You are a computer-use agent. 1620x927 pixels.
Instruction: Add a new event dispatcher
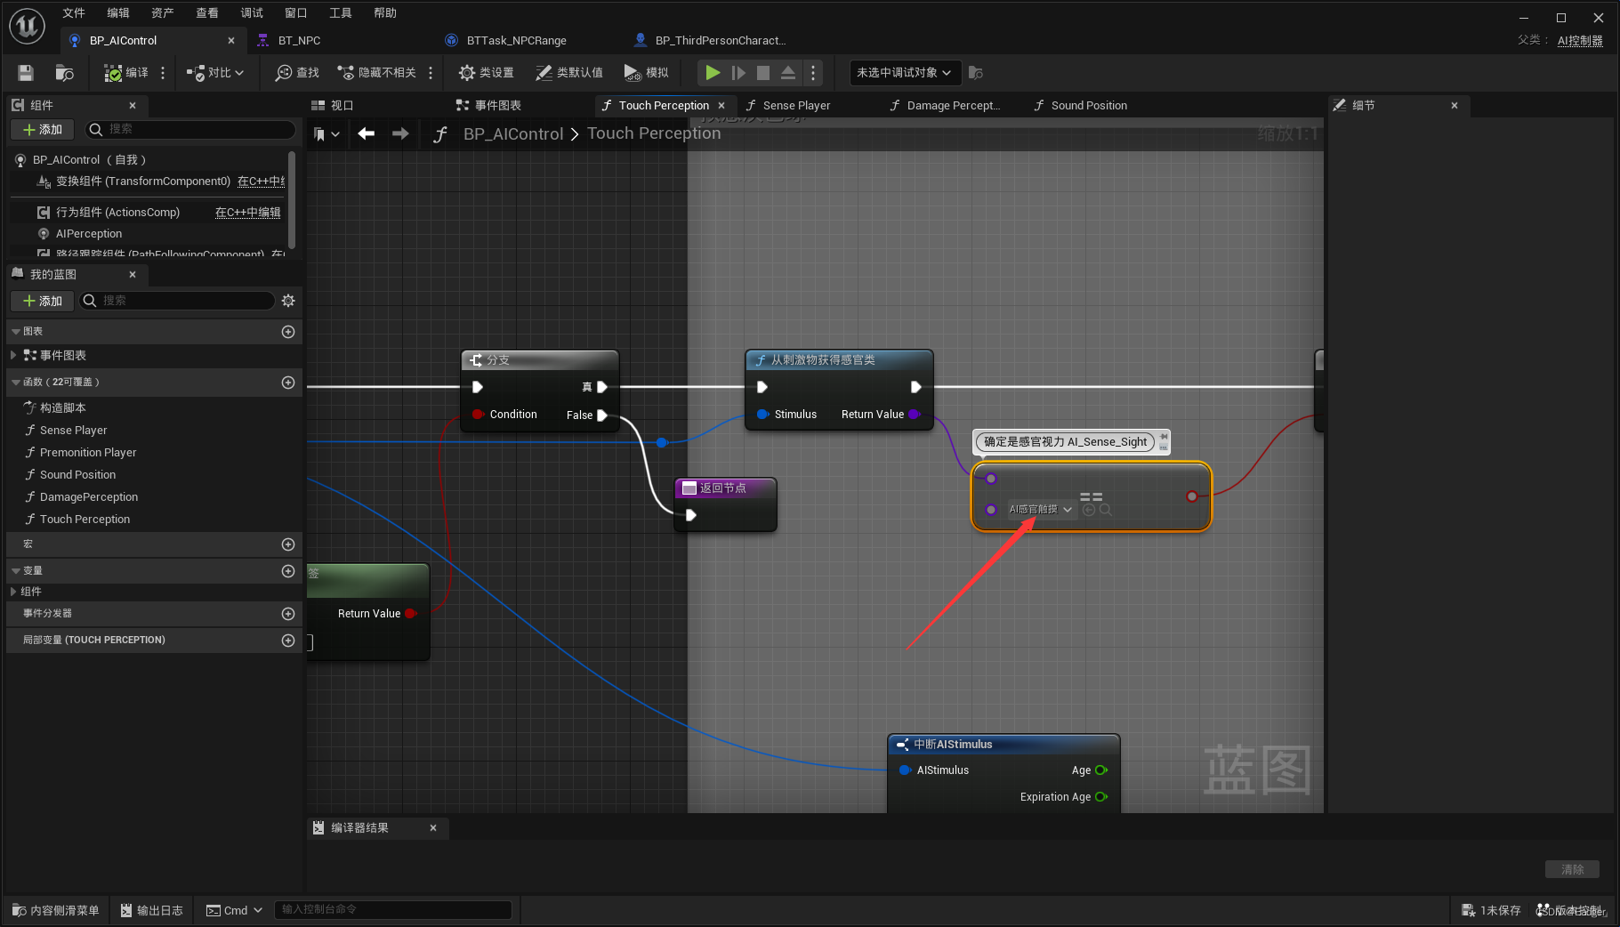point(288,614)
